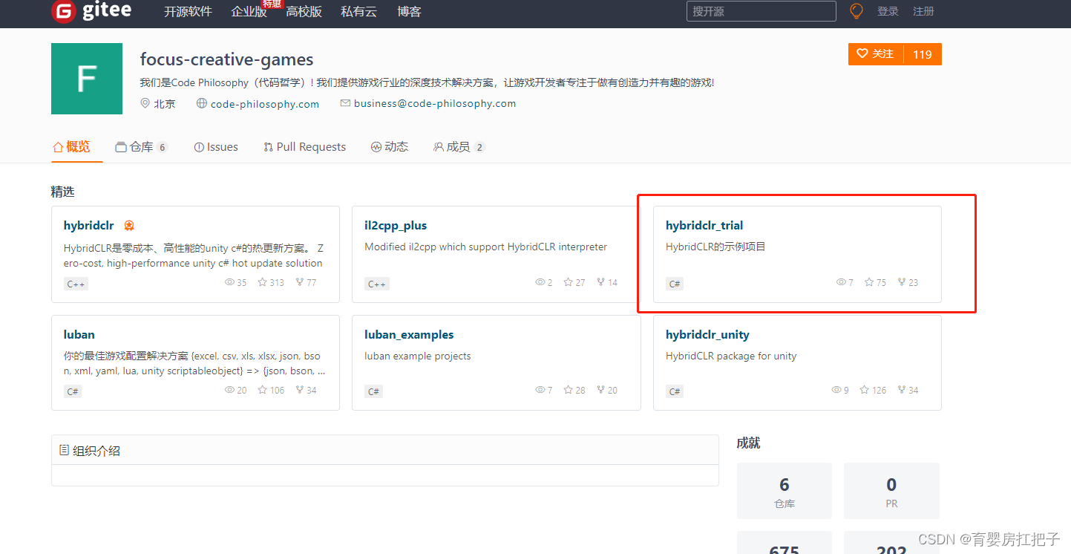Switch to the Issues tab
The image size is (1071, 554).
216,147
